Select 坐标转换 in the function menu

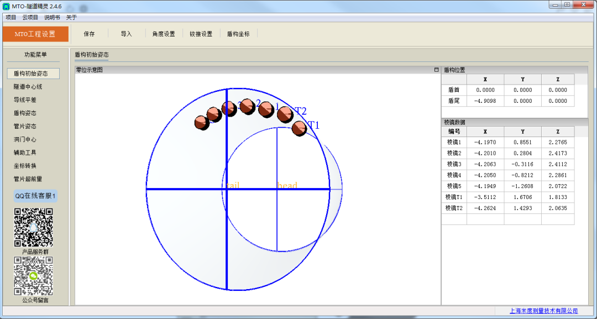(x=25, y=166)
